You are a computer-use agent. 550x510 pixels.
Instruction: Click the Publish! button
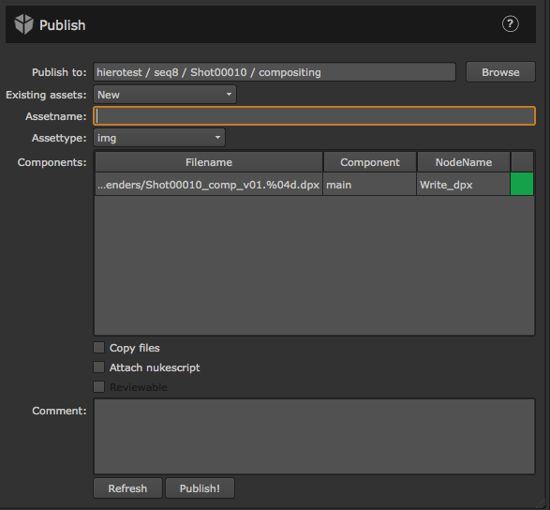200,488
